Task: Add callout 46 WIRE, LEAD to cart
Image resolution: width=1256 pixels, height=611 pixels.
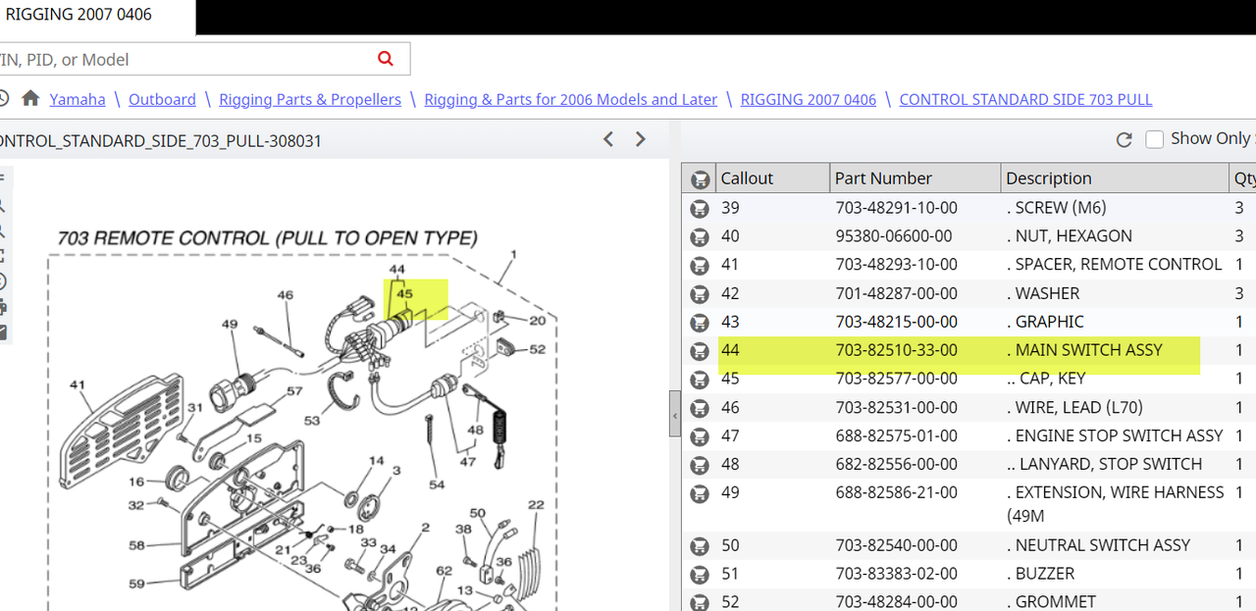Action: click(700, 407)
